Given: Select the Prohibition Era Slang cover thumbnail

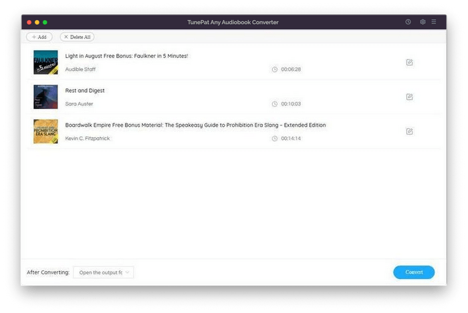Looking at the screenshot, I should (x=45, y=131).
